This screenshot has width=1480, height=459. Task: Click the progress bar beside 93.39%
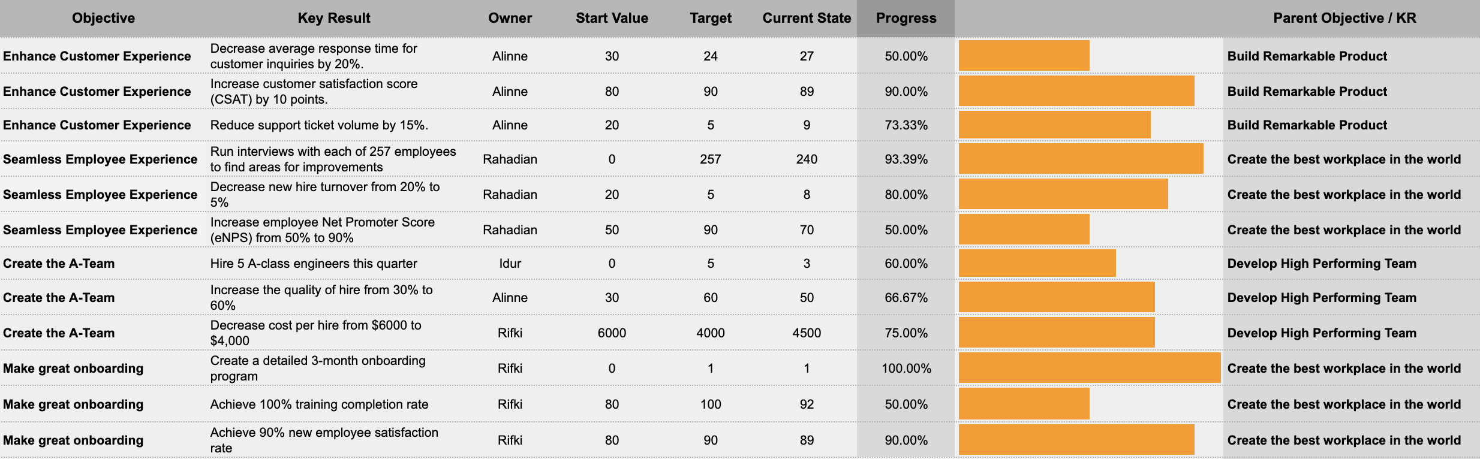tap(1081, 159)
